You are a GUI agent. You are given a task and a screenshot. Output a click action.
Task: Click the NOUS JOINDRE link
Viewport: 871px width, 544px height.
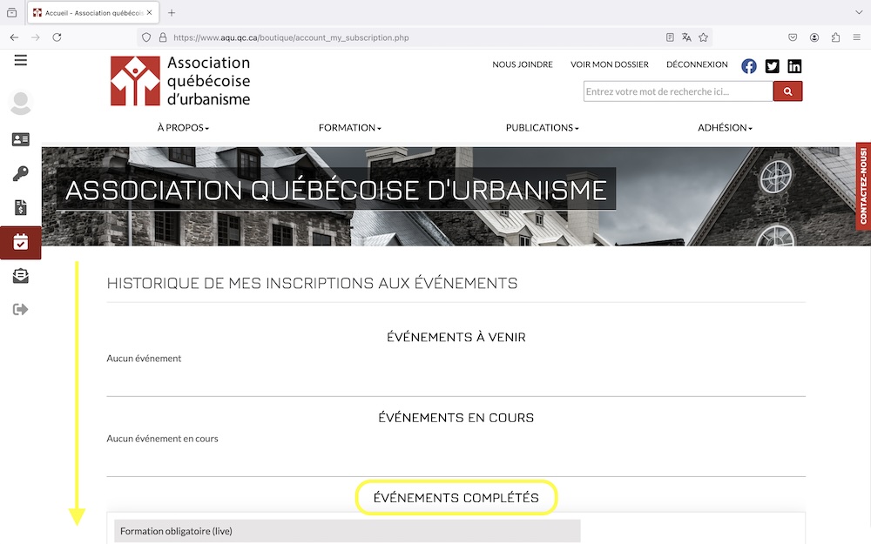point(523,64)
